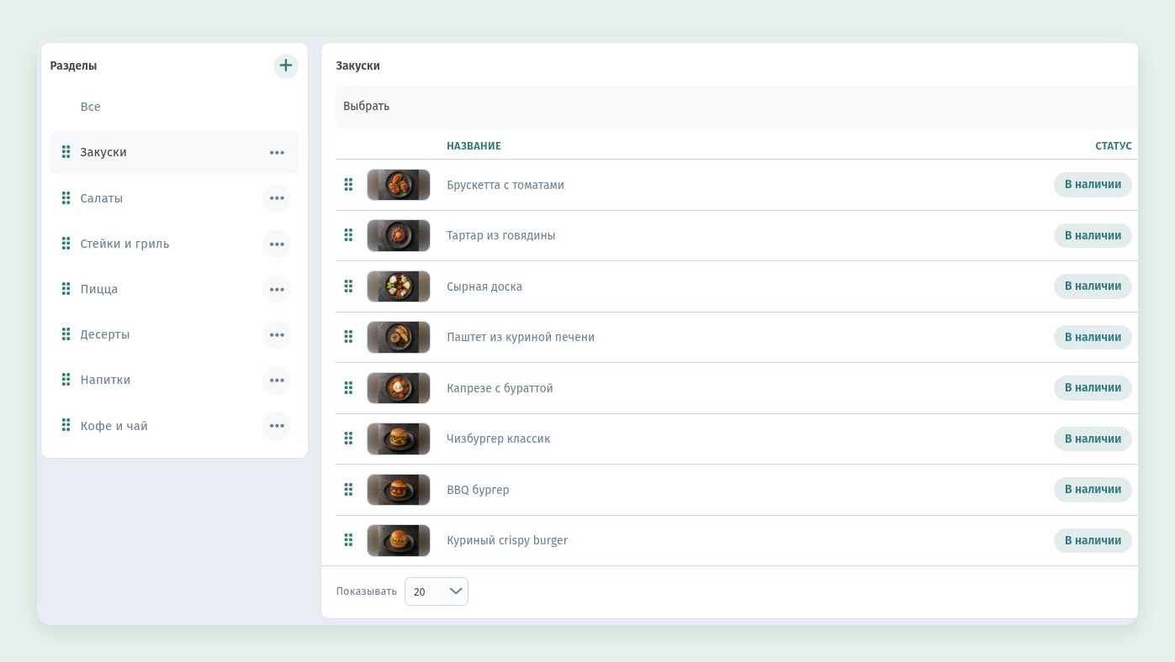Screen dimensions: 1175x662
Task: Click the Паштет из куриной печени item name
Action: click(x=521, y=337)
